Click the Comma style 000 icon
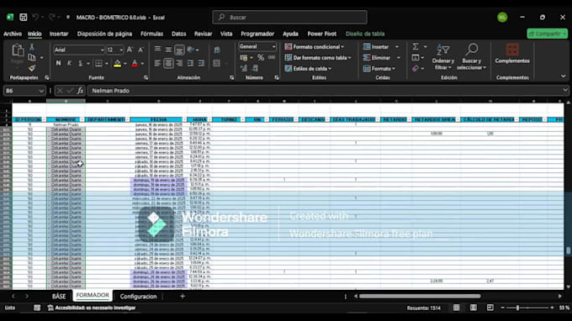This screenshot has height=321, width=572. 272,58
